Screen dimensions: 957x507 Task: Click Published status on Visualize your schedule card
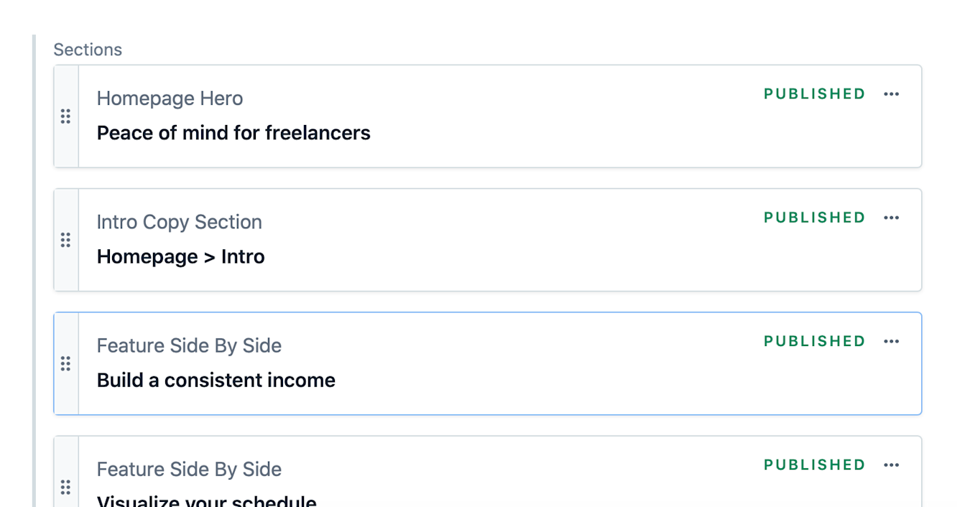[x=814, y=465]
